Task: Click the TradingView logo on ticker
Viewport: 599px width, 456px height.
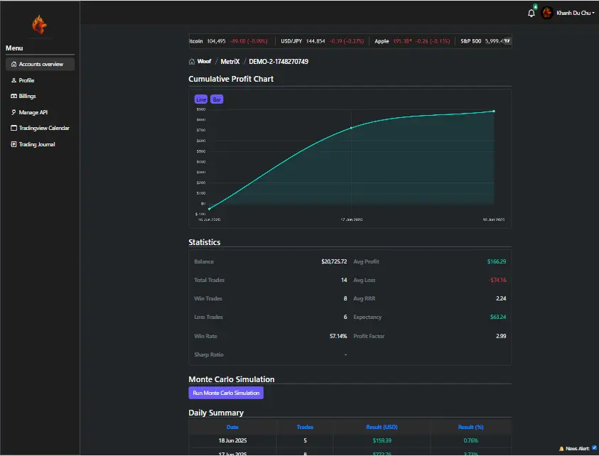Action: tap(507, 41)
